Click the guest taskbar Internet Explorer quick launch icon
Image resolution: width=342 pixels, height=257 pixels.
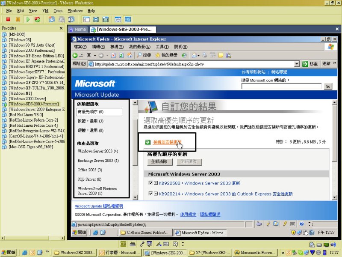(x=95, y=233)
